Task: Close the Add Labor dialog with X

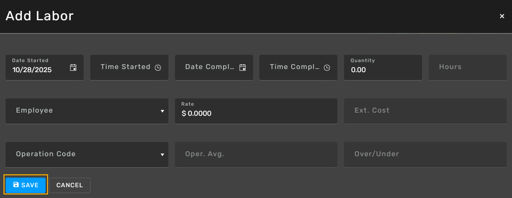Action: coord(502,16)
